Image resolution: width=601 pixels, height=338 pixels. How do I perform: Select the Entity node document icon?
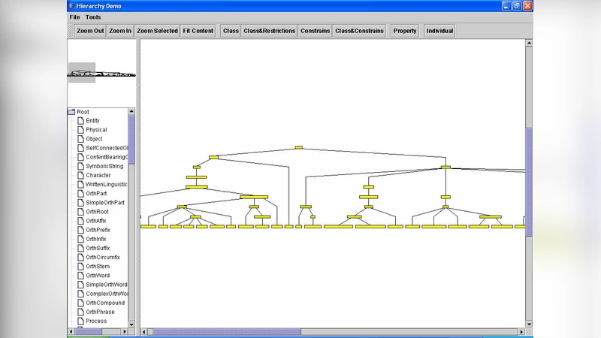(81, 121)
